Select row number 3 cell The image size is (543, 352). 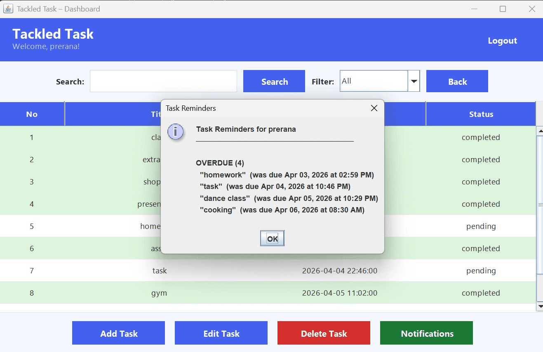click(x=32, y=182)
